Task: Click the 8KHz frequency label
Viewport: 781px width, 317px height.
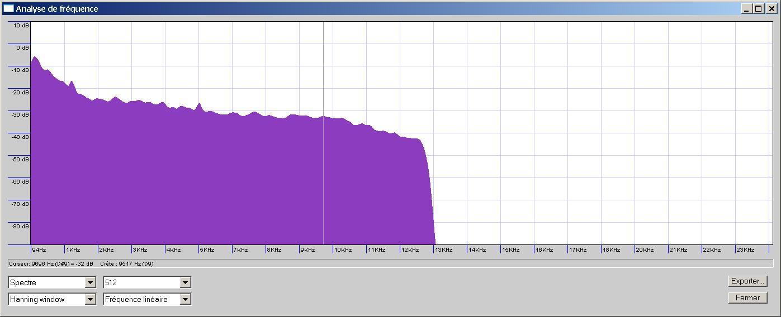Action: (x=274, y=249)
